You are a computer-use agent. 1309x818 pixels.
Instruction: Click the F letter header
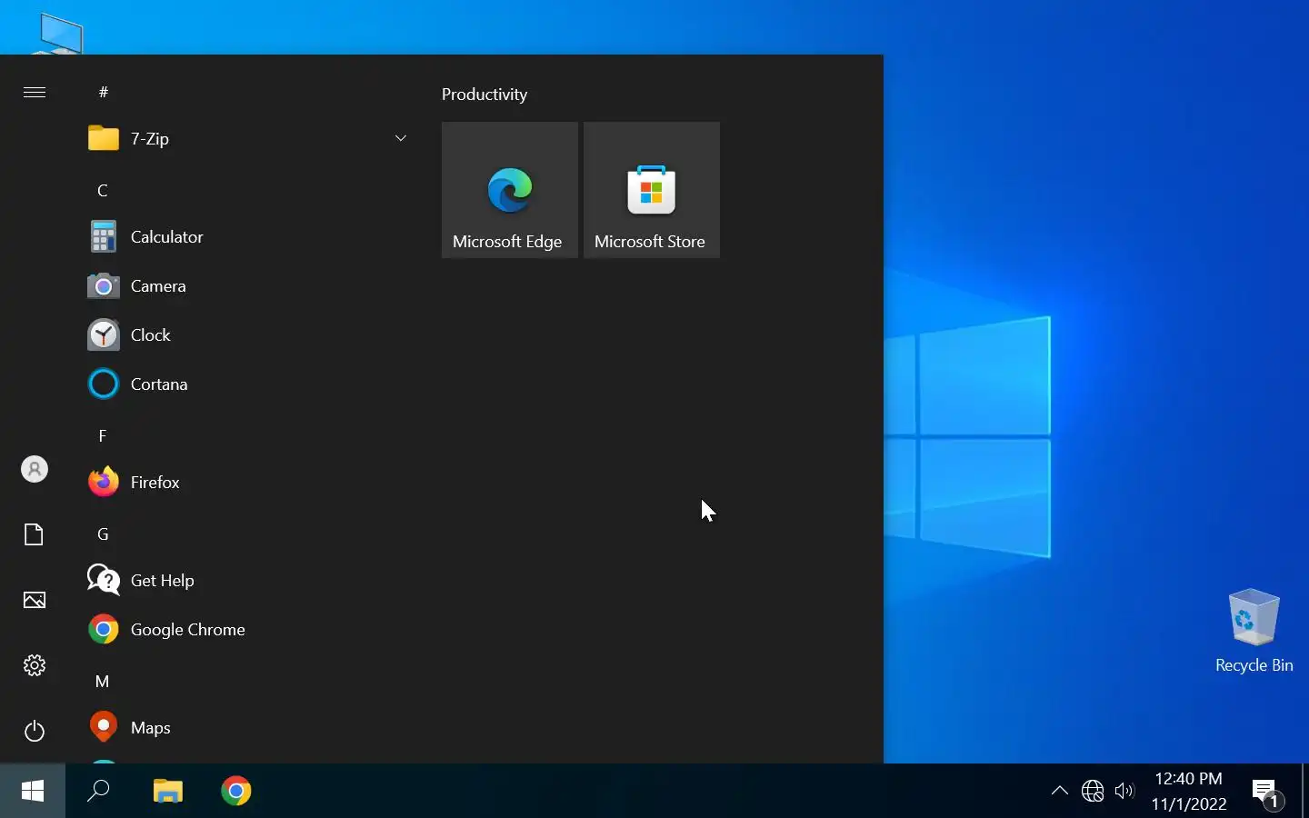[x=103, y=435]
